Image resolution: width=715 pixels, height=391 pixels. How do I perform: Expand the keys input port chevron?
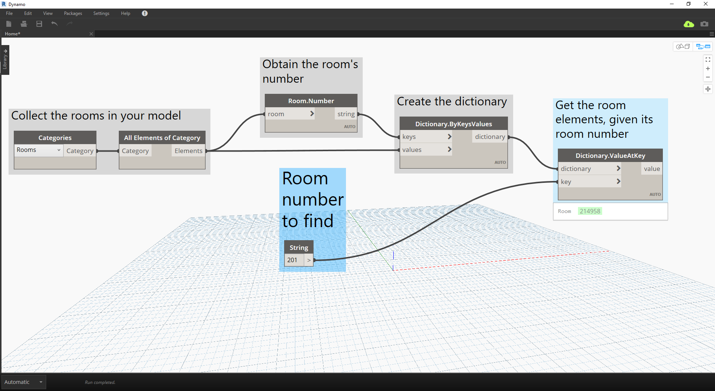point(449,137)
